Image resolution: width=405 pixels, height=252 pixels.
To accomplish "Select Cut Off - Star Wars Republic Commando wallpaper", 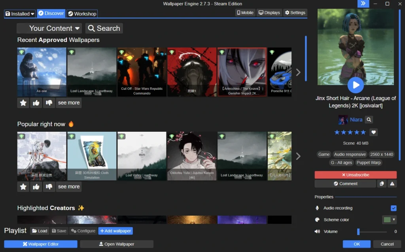I will pyautogui.click(x=142, y=72).
